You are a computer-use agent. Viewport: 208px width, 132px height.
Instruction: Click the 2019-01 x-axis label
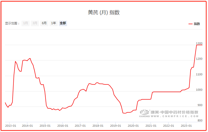116,126
